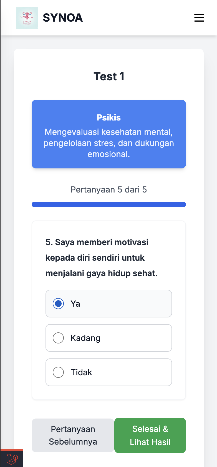Click the "Kadang" answer label text
The image size is (217, 467).
coord(85,338)
